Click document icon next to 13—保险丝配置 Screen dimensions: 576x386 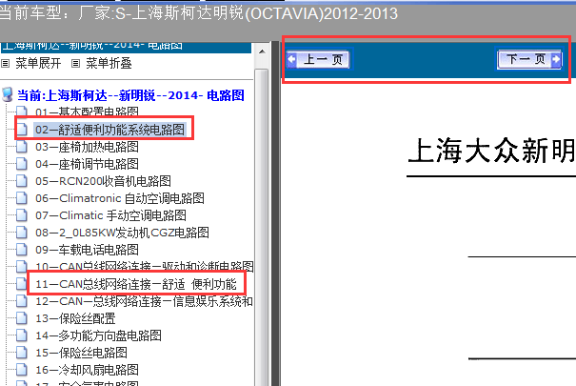pyautogui.click(x=22, y=318)
